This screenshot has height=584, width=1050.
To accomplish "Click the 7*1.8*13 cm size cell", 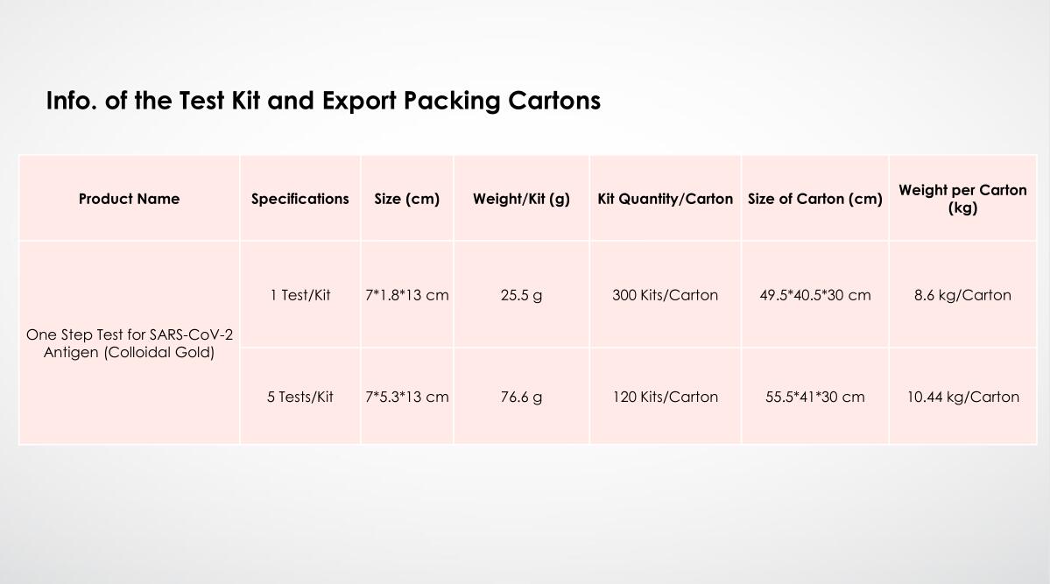I will (x=407, y=295).
